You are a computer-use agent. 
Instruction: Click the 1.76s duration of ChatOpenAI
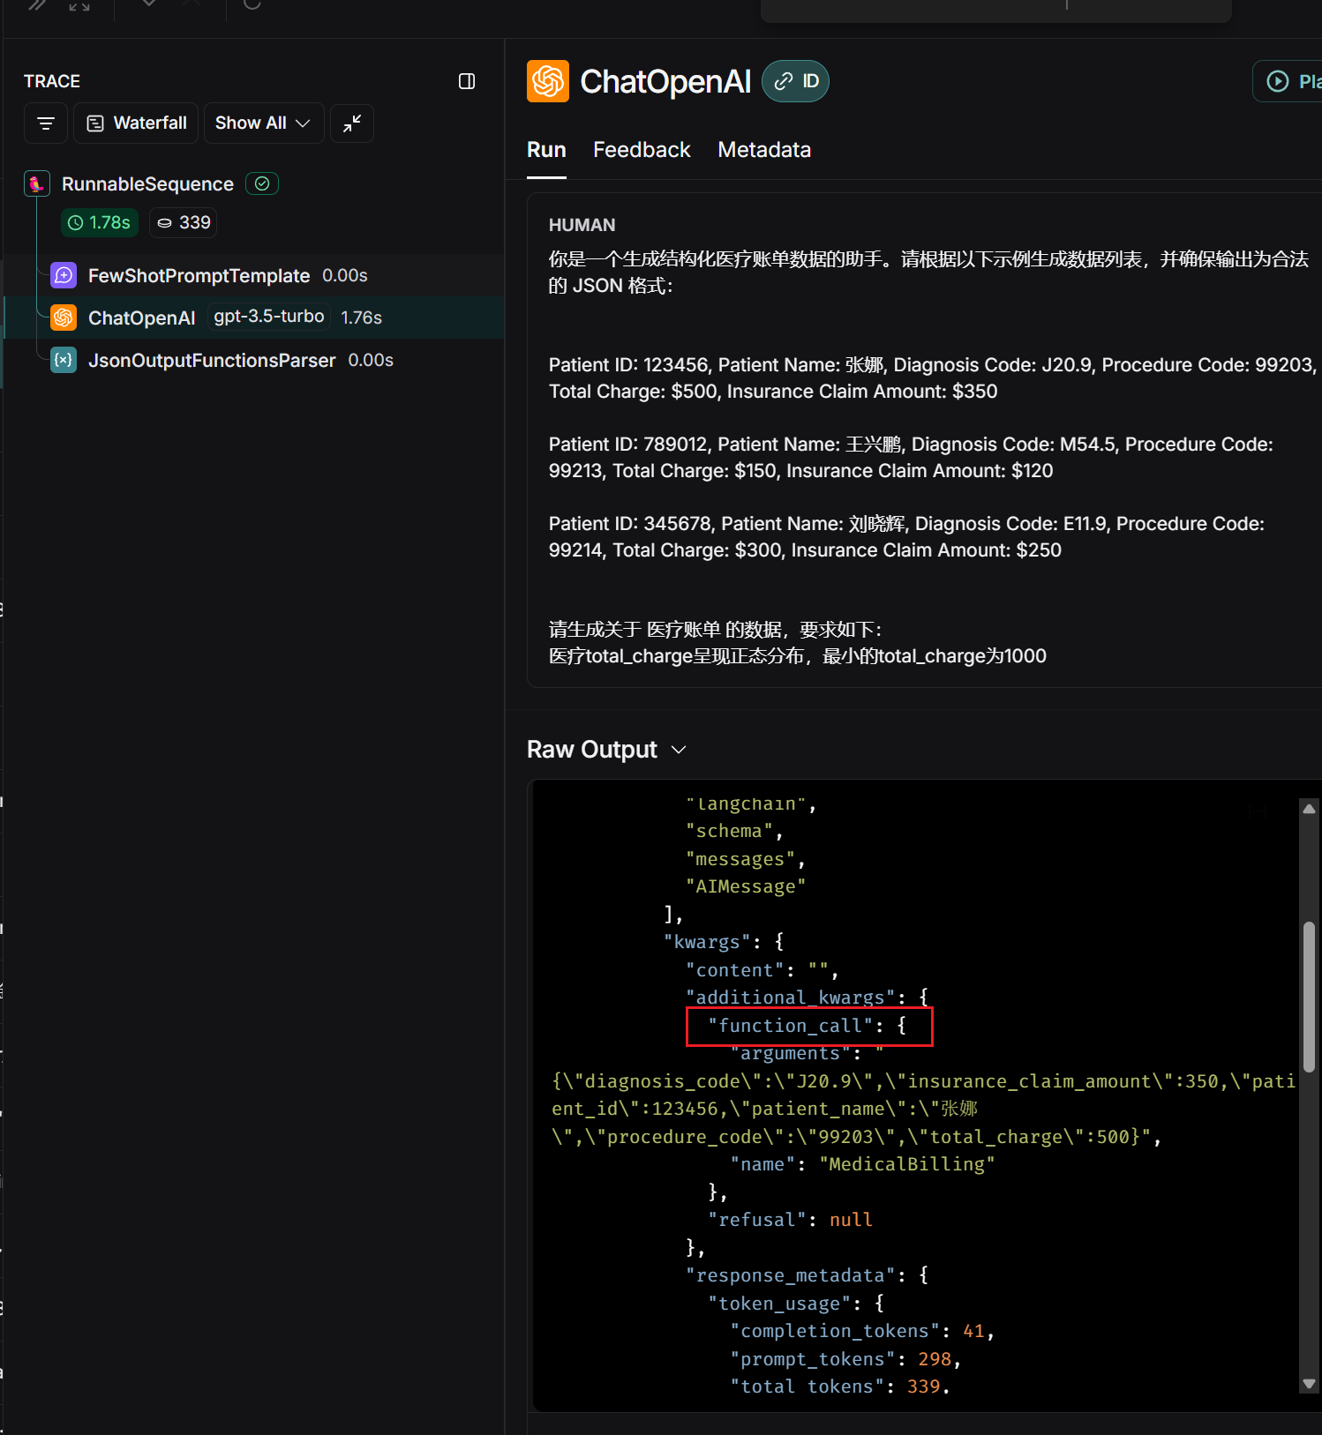pyautogui.click(x=361, y=318)
